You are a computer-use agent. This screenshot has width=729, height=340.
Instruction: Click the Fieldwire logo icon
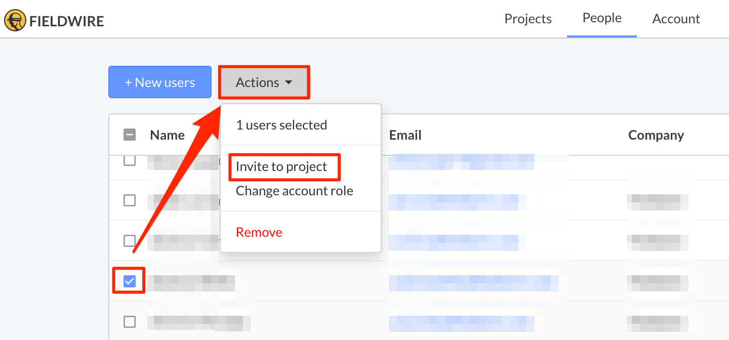tap(15, 20)
